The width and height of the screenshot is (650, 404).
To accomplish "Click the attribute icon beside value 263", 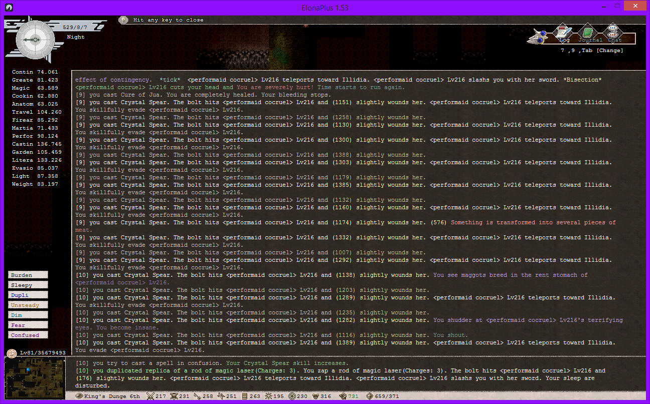I will tap(245, 396).
